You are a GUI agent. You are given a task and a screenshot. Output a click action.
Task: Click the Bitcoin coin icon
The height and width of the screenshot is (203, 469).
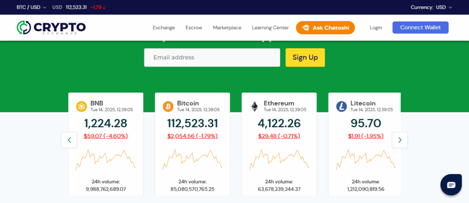[168, 107]
